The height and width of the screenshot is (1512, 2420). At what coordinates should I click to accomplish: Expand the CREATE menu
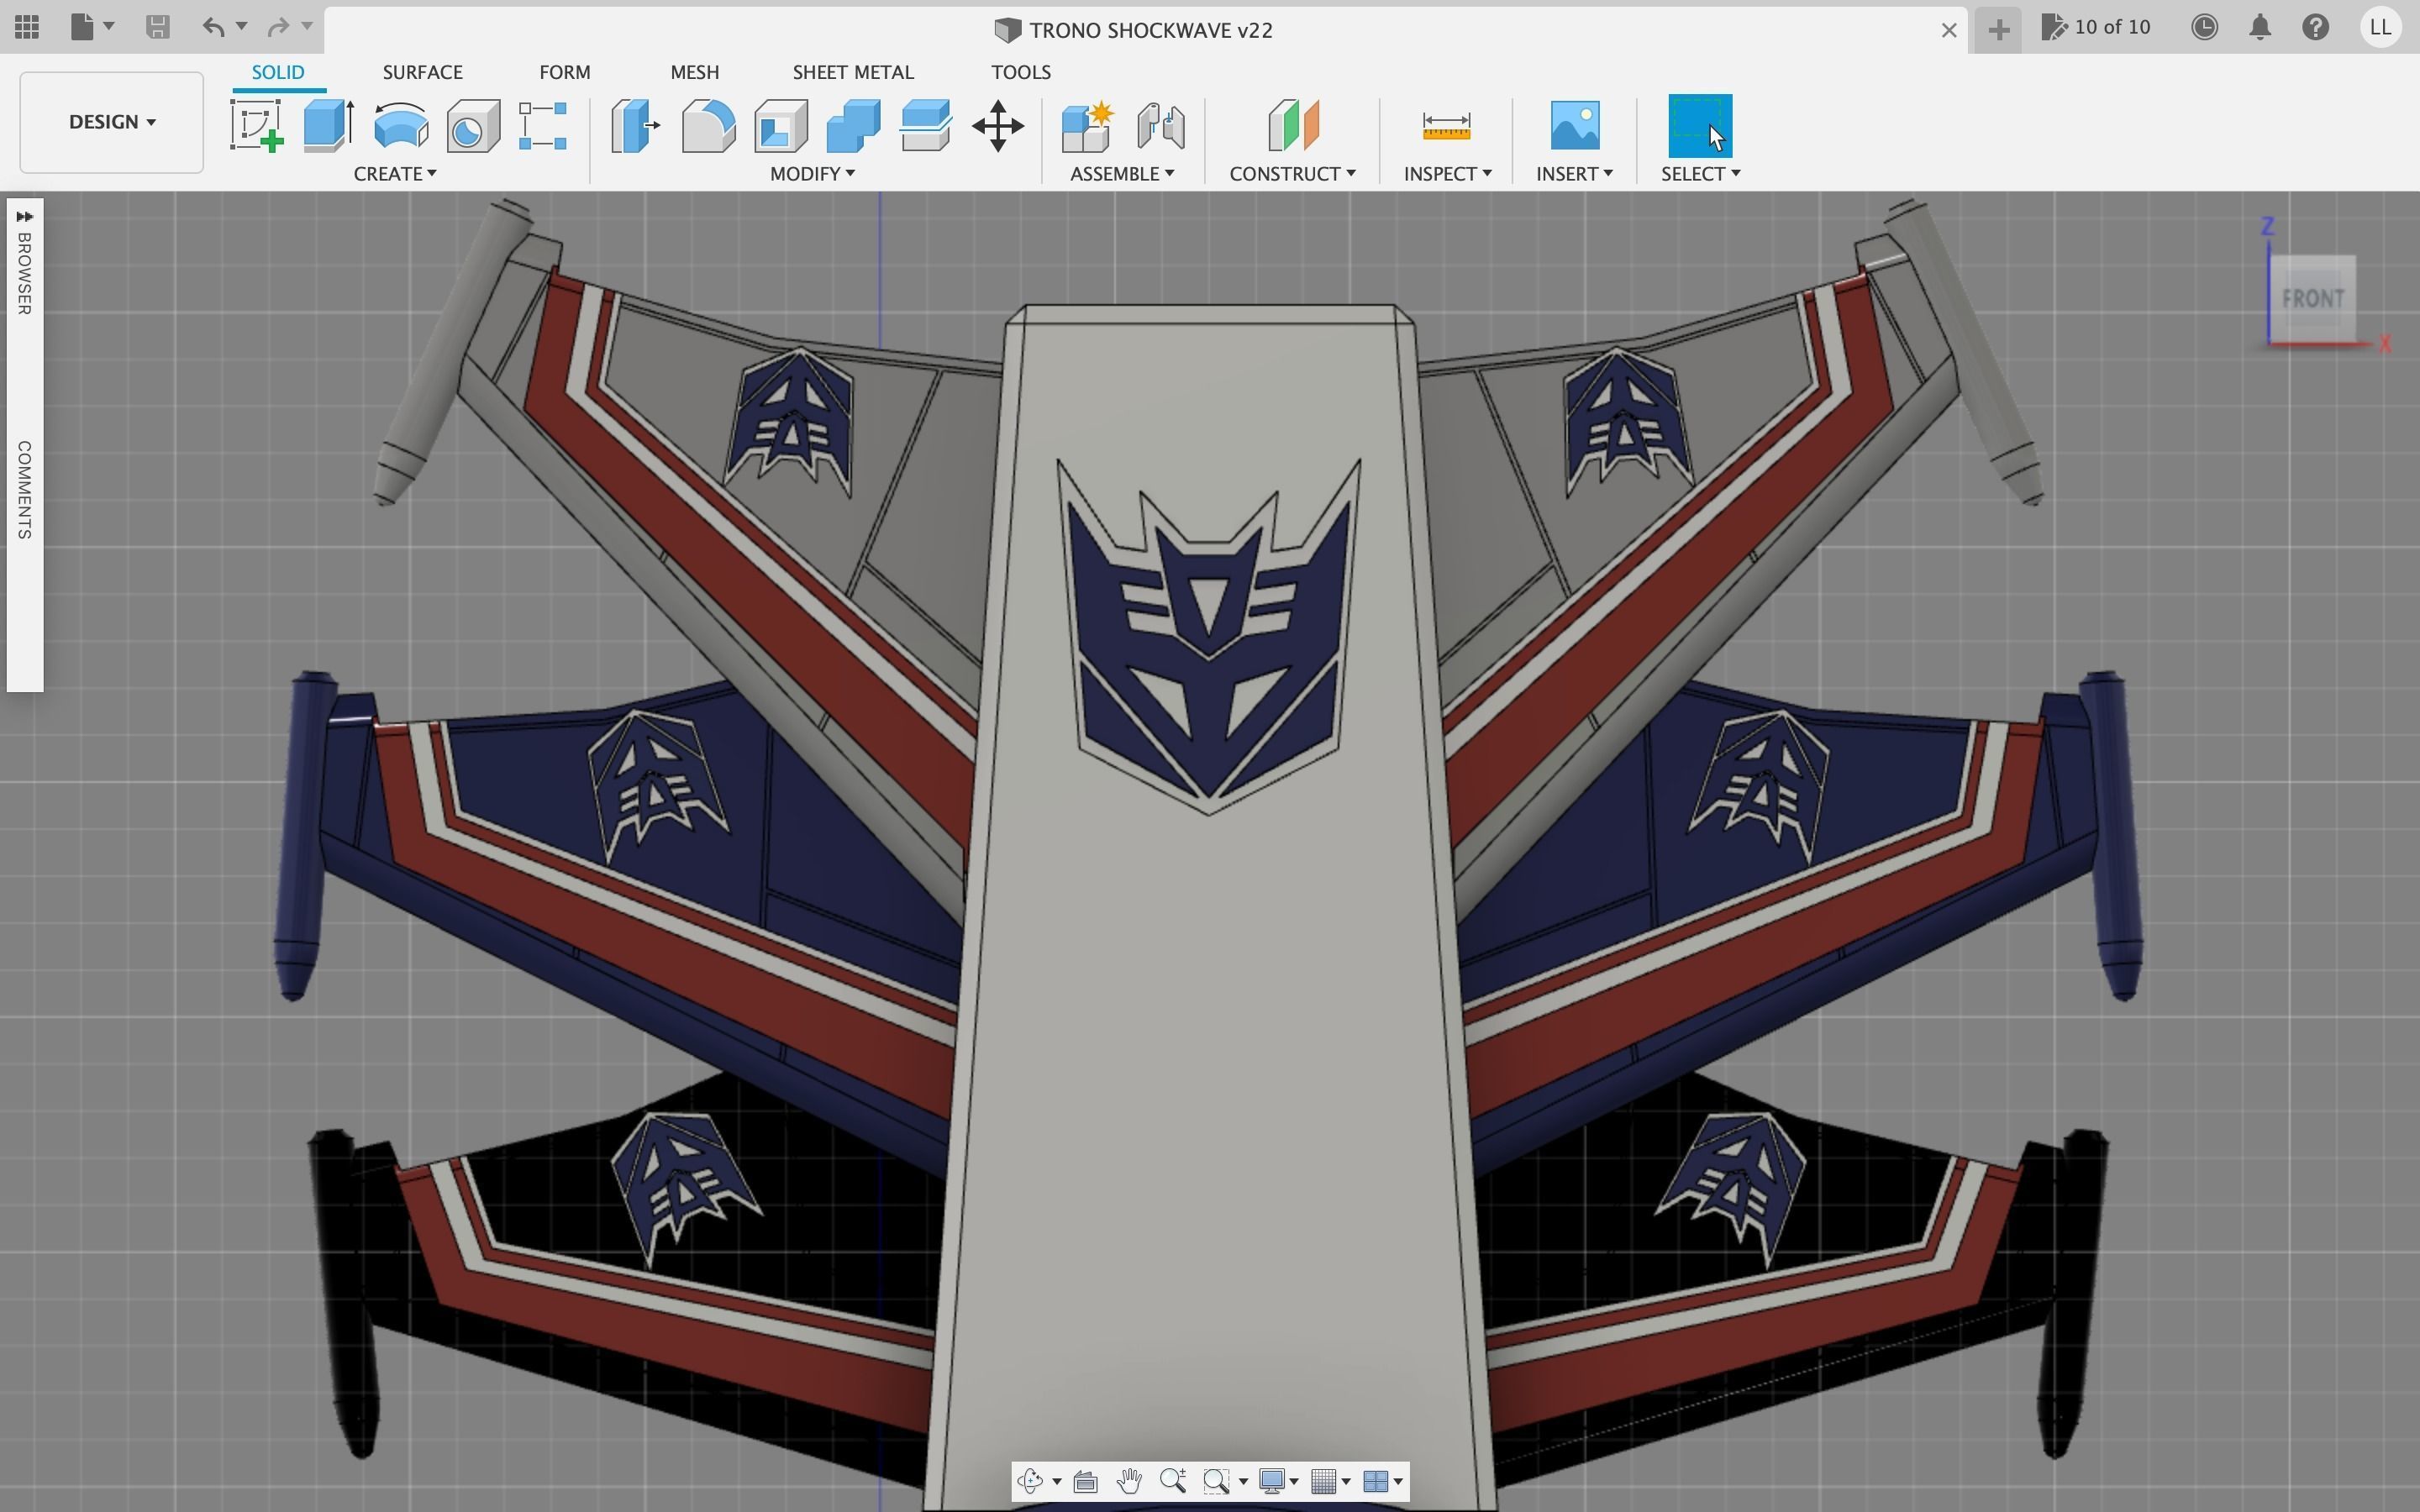pos(395,174)
